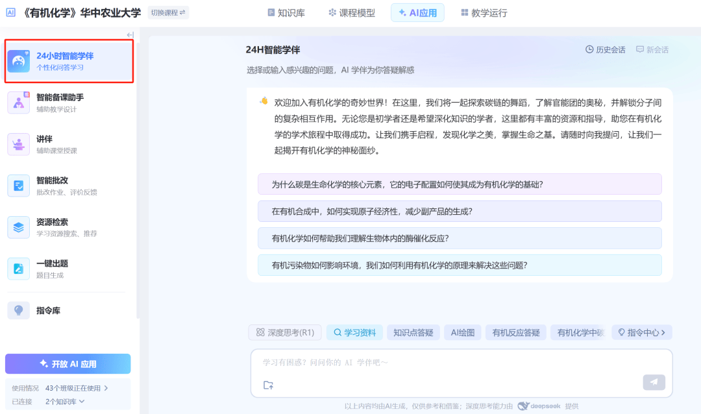Screen dimensions: 701x414
Task: Open 智能备课助手 via its icon
Action: click(x=19, y=103)
